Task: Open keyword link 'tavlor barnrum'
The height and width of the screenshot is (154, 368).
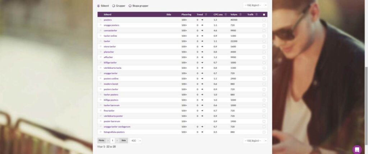Action: click(x=111, y=105)
